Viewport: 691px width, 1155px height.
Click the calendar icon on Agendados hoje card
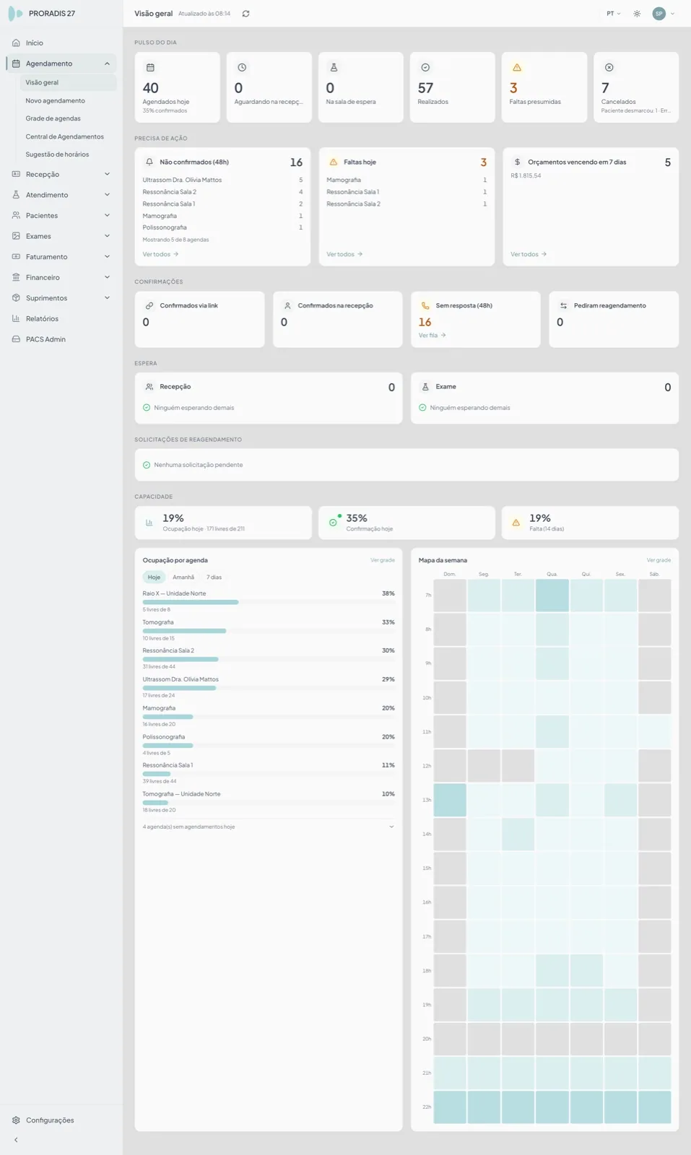pos(150,68)
